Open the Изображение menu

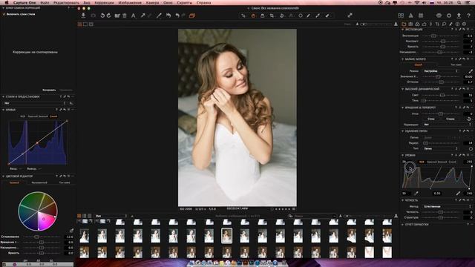pos(130,2)
